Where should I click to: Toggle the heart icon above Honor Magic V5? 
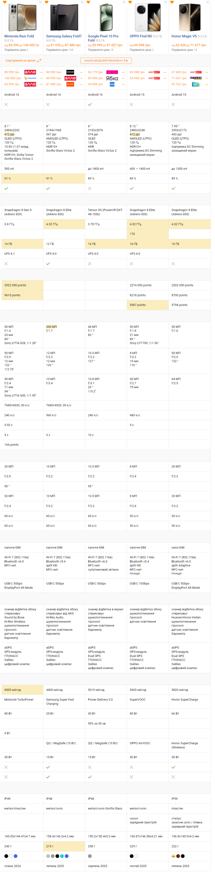click(x=172, y=2)
